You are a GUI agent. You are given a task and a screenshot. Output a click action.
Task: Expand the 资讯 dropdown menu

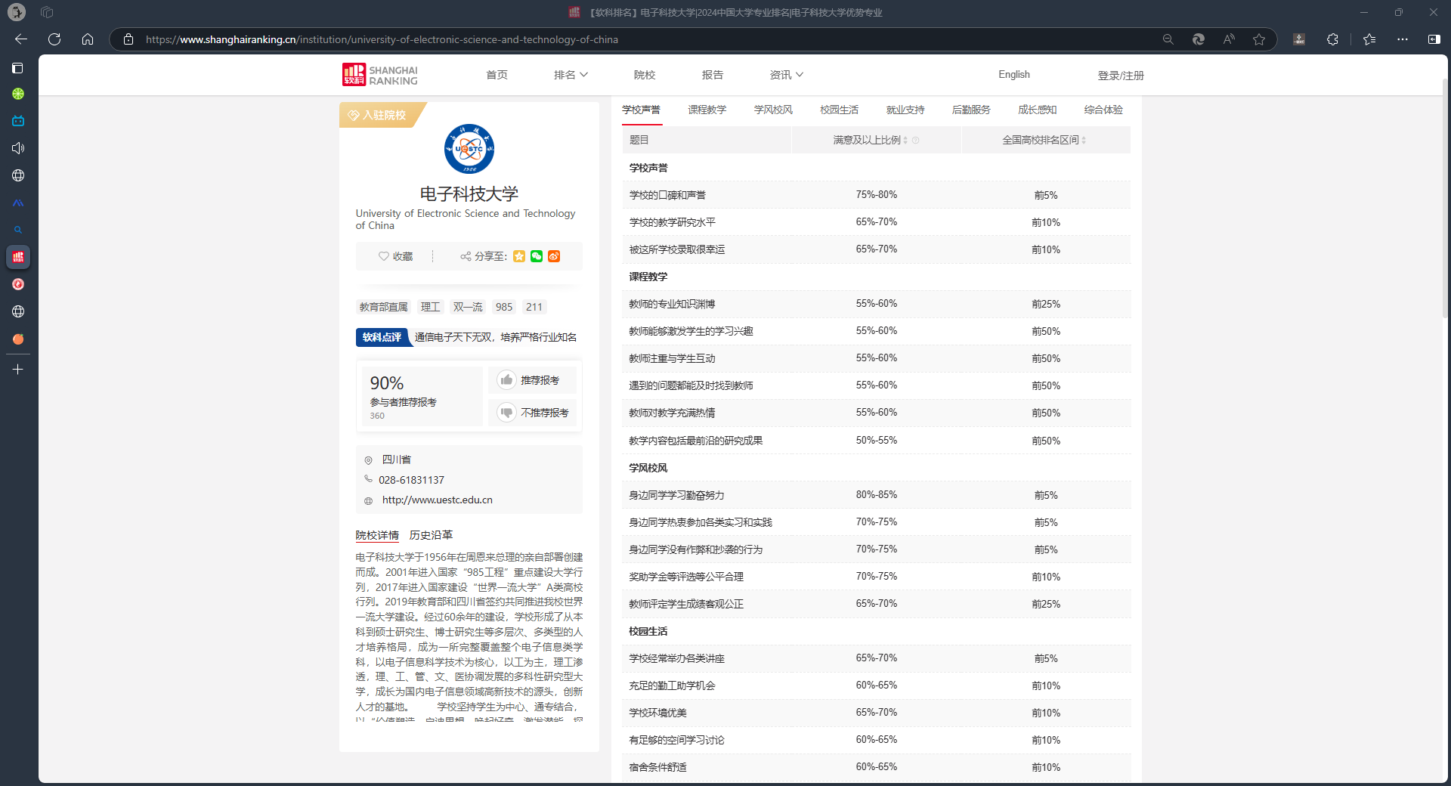[786, 75]
